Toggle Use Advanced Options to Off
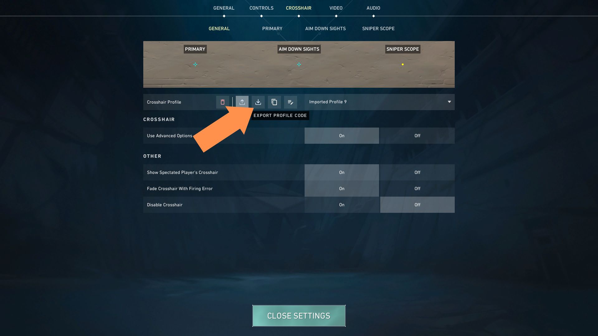598x336 pixels. click(417, 135)
